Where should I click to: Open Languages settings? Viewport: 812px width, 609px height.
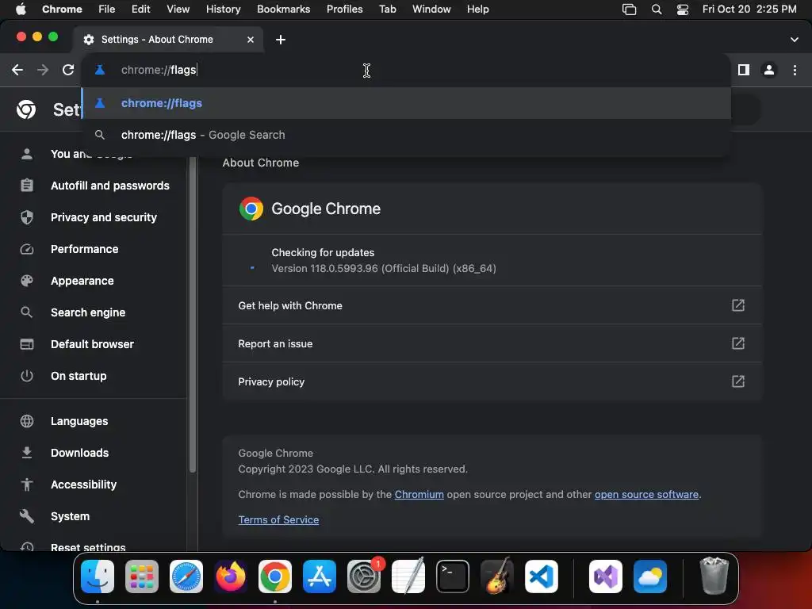point(79,421)
